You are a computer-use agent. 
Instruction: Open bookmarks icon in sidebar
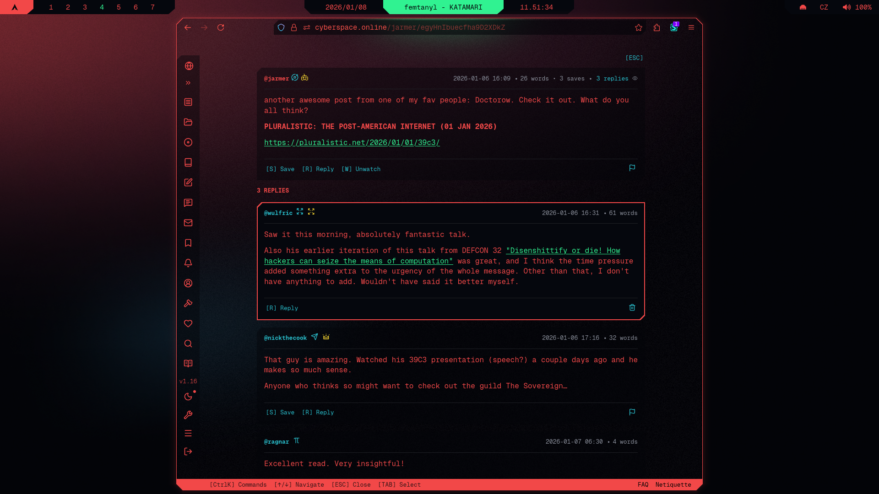point(188,243)
